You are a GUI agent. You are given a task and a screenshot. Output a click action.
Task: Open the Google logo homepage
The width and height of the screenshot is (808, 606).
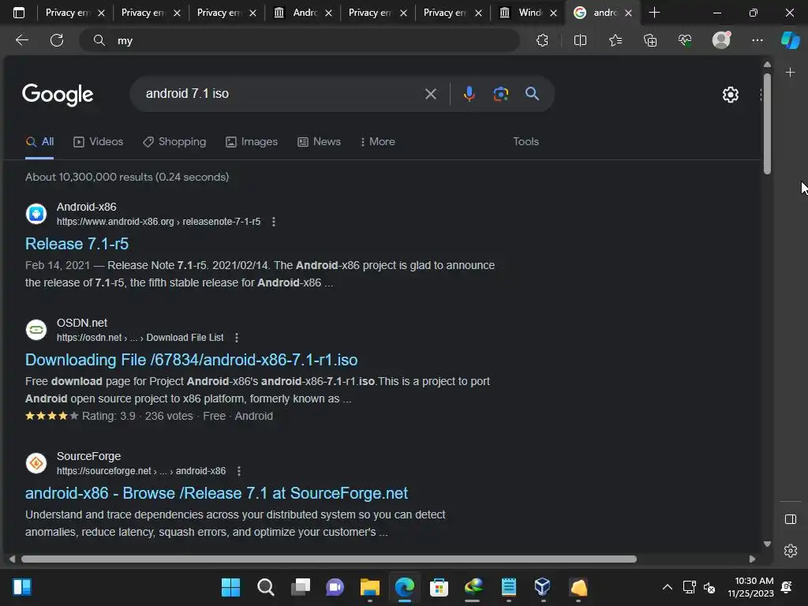(x=58, y=95)
